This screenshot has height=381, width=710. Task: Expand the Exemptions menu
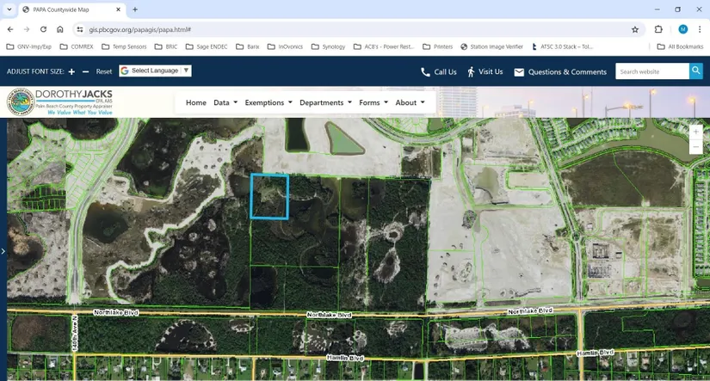(x=269, y=102)
